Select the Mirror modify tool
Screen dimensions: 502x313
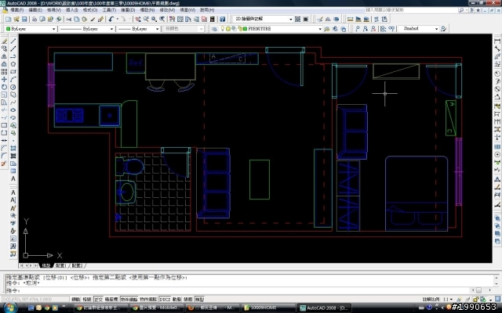4,56
